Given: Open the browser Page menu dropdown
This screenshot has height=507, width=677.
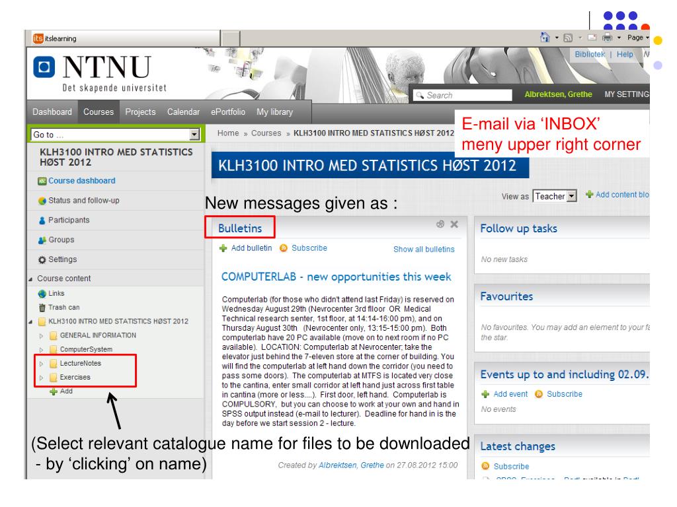Looking at the screenshot, I should click(x=638, y=38).
